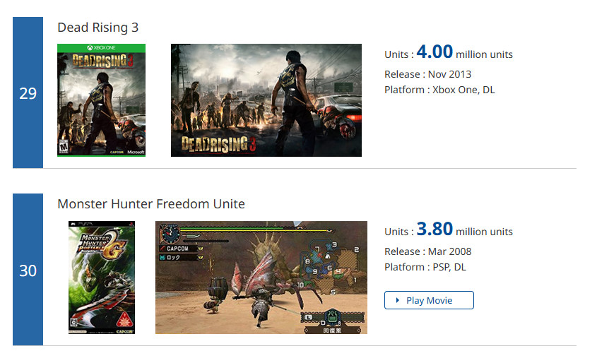Click the Dead Rising 3 title
The height and width of the screenshot is (363, 597).
pyautogui.click(x=97, y=28)
